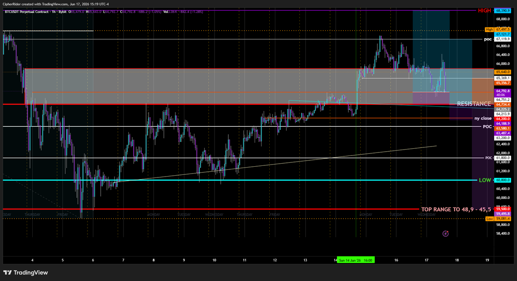Click date 10 on the time axis
The image size is (517, 281).
tap(214, 260)
